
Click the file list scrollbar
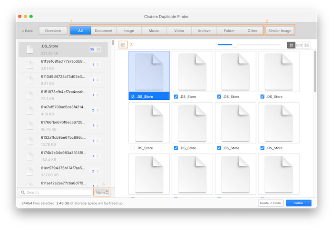[113, 42]
